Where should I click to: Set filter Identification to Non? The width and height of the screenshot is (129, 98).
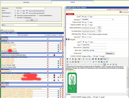coord(21,13)
